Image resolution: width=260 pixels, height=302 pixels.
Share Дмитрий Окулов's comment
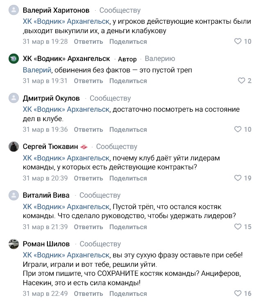tap(128, 130)
